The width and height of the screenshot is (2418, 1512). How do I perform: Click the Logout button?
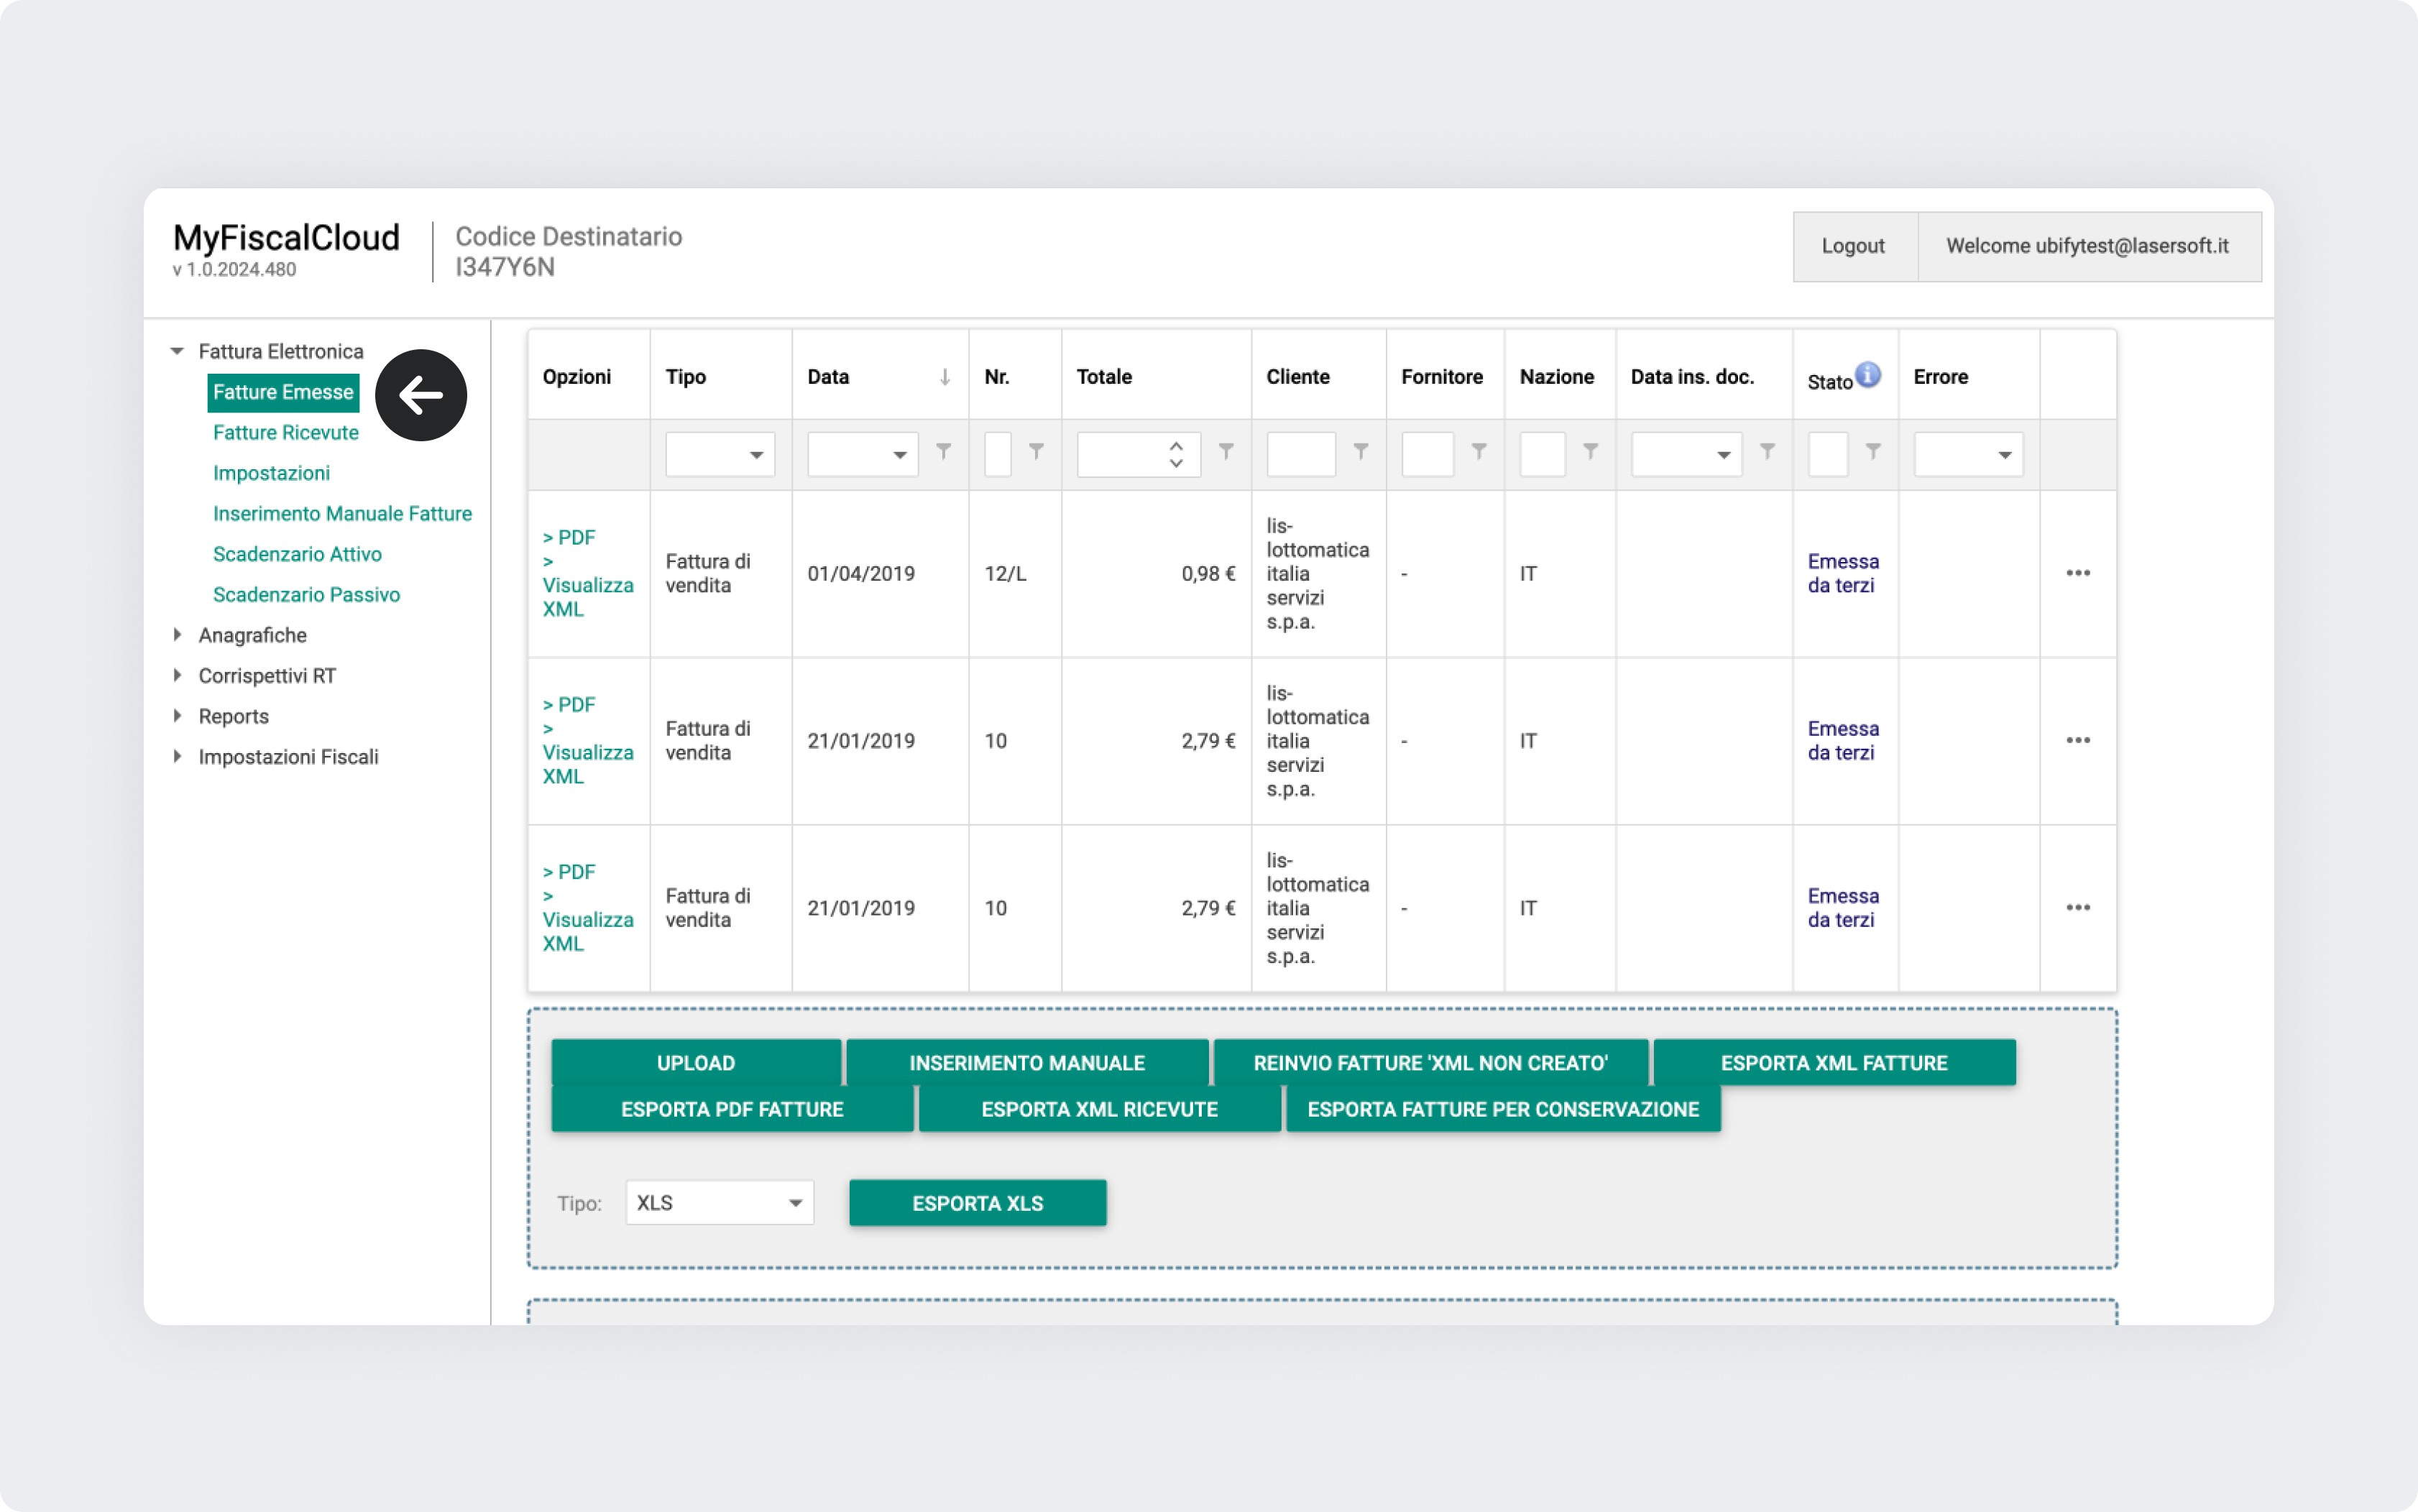tap(1852, 246)
